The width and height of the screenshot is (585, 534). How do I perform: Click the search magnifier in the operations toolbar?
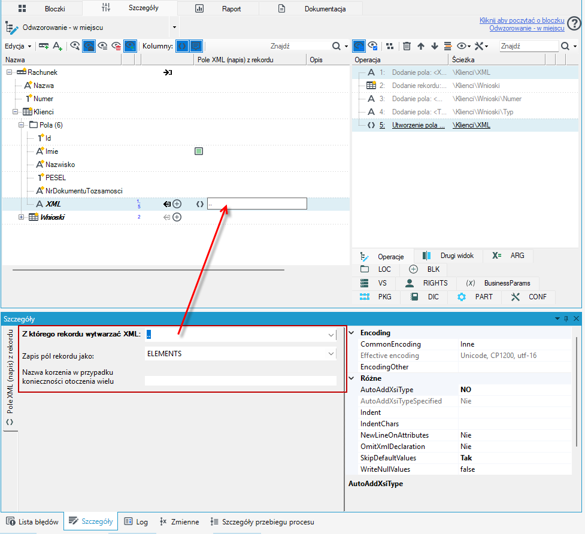(x=565, y=46)
